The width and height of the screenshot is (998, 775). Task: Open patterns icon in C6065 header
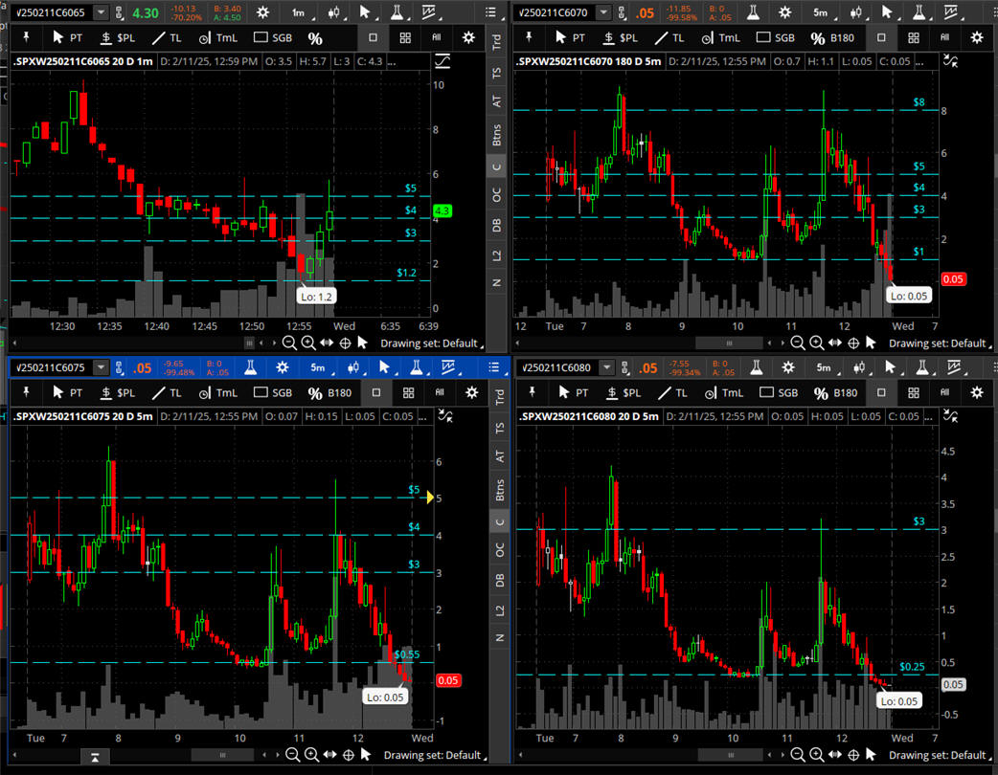[x=428, y=12]
